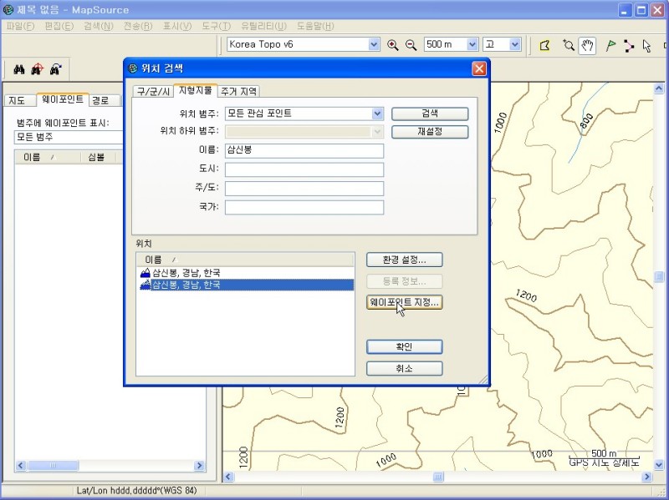
Task: Confirm with the 확인 button
Action: (x=404, y=346)
